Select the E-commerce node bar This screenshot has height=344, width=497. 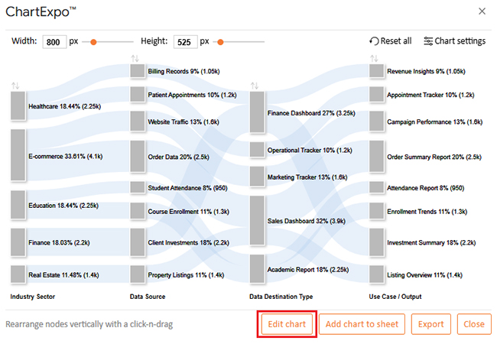[x=18, y=155]
